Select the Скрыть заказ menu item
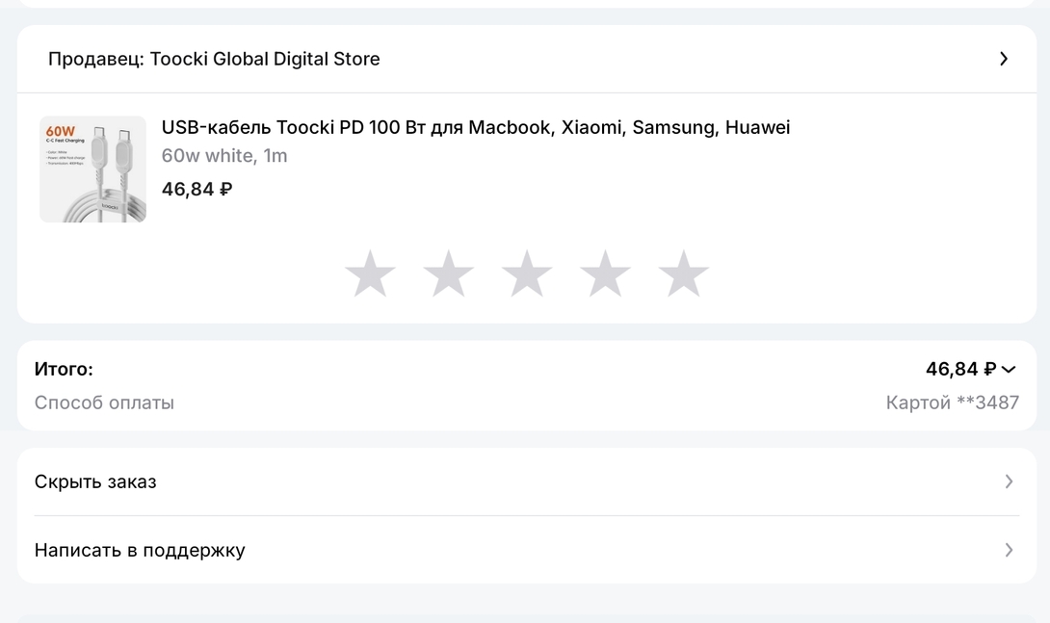1050x623 pixels. (95, 481)
